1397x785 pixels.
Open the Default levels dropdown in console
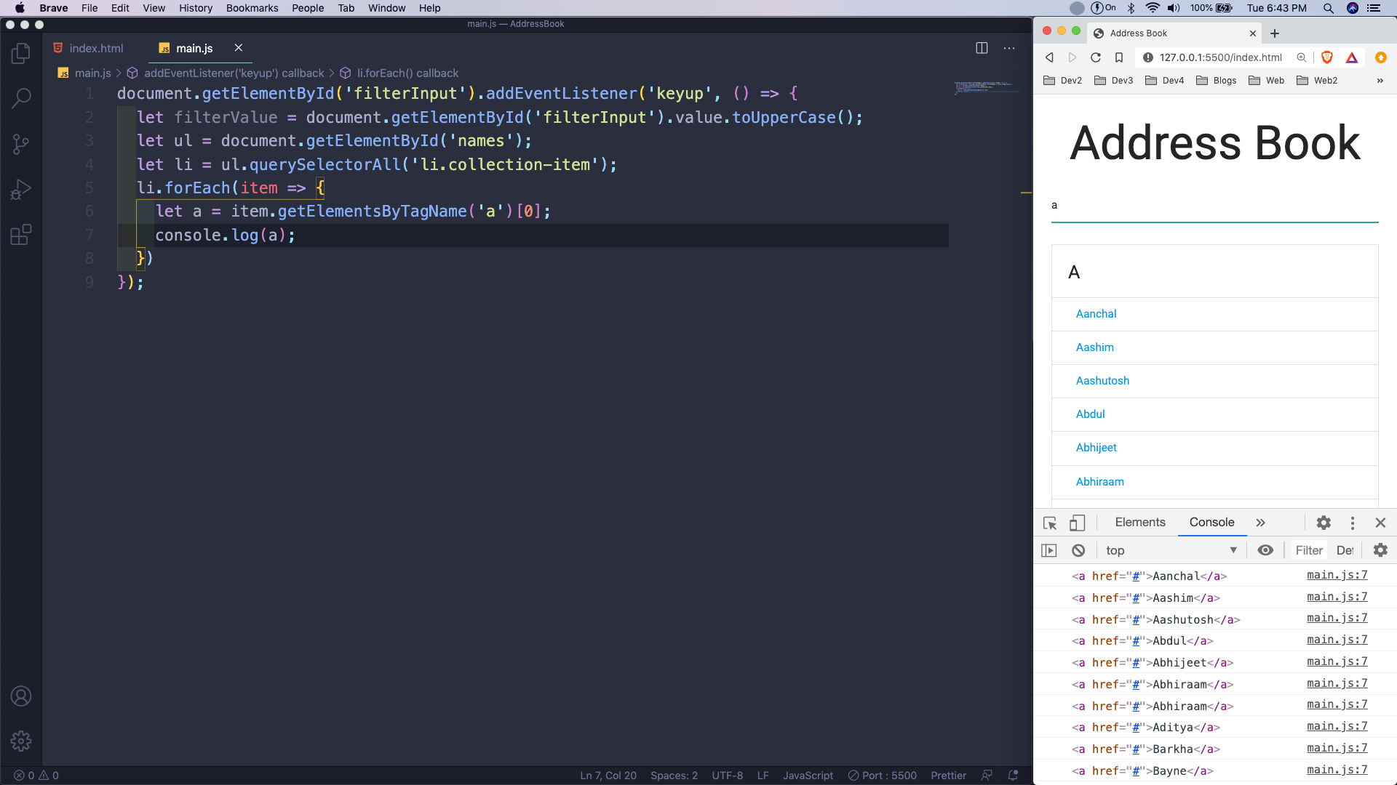point(1345,550)
